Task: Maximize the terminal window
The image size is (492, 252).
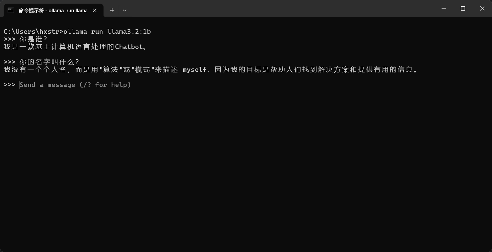Action: [463, 8]
